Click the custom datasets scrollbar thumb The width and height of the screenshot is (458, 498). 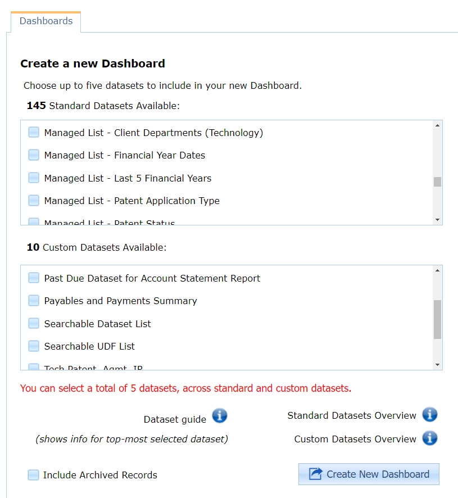click(x=437, y=319)
